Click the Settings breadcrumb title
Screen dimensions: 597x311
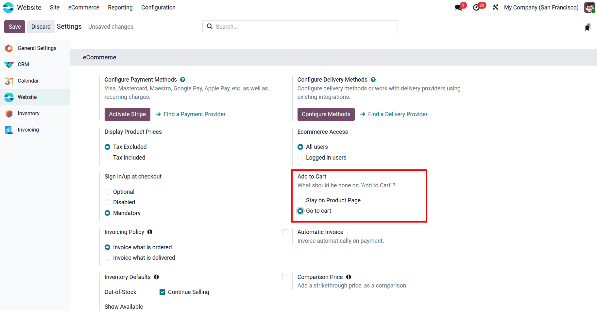point(69,26)
